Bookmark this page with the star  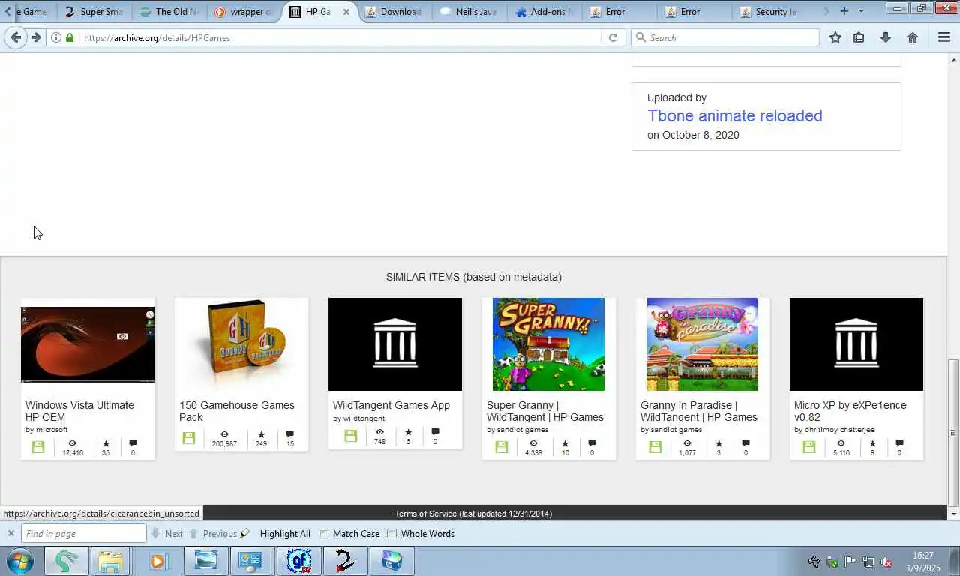(x=835, y=37)
